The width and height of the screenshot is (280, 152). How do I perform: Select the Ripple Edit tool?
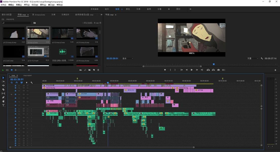click(3, 85)
